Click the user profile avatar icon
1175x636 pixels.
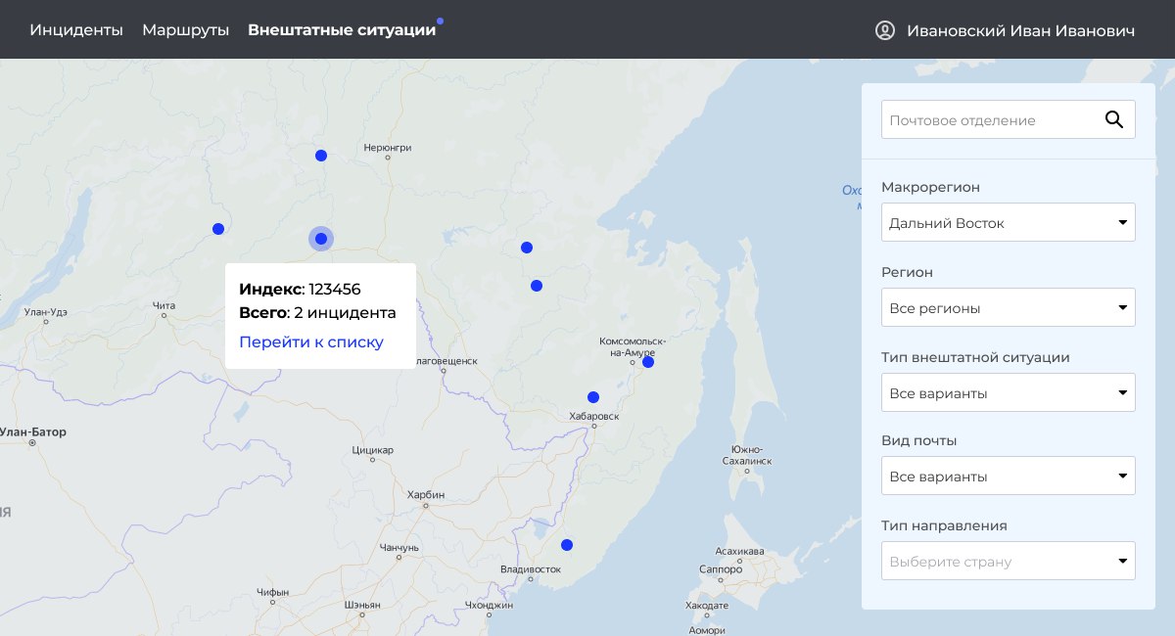click(885, 30)
